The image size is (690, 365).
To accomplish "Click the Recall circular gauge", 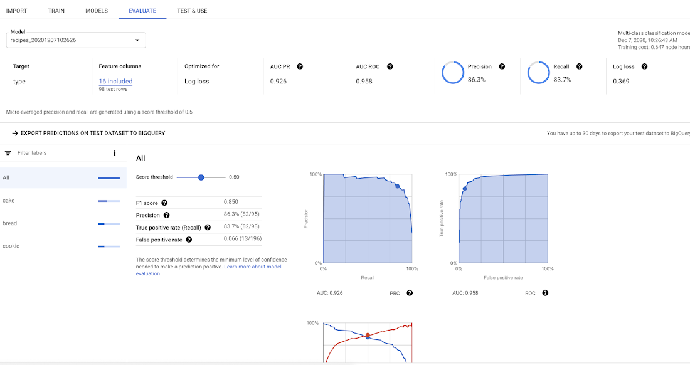I will (539, 73).
